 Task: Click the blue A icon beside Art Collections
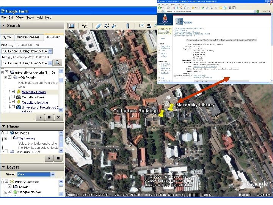(x=19, y=107)
